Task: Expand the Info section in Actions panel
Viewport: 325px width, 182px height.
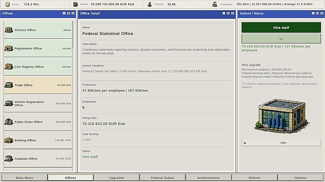Action: [281, 143]
